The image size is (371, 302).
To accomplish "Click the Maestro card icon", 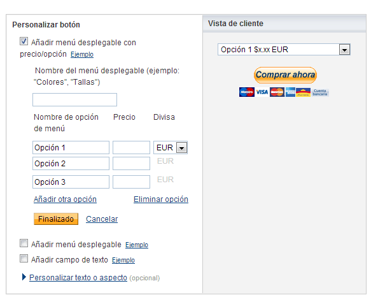I will pos(246,92).
